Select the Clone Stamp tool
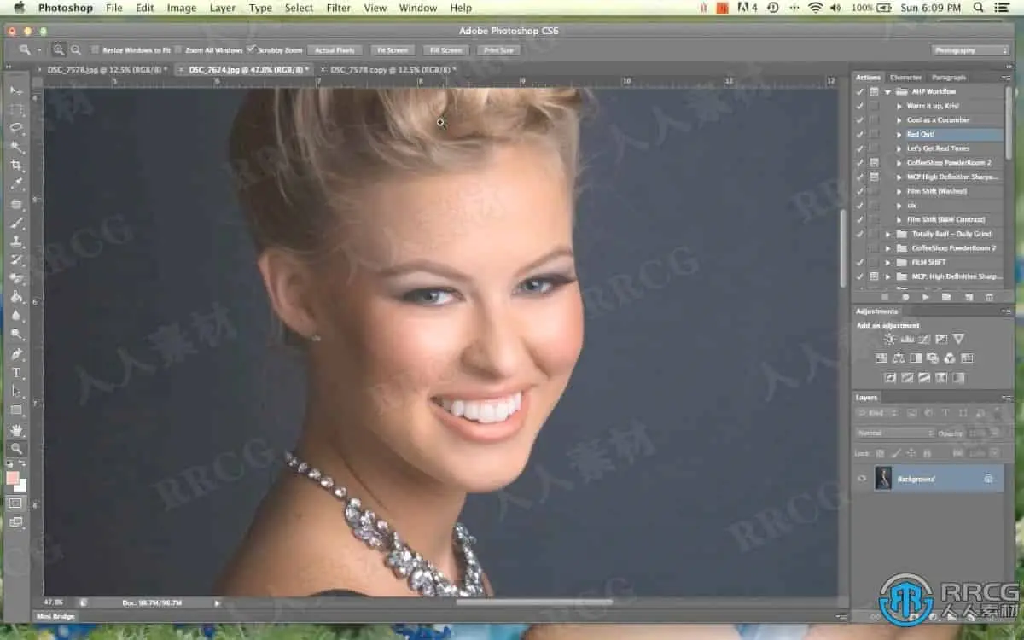The height and width of the screenshot is (640, 1024). click(x=16, y=241)
